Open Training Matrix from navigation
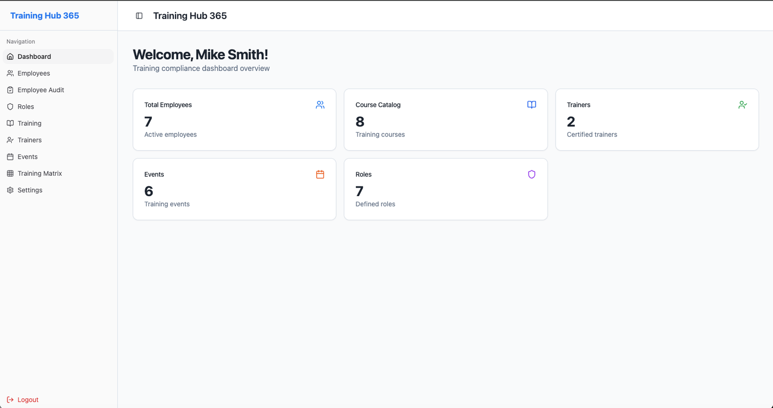The image size is (773, 408). coord(58,173)
